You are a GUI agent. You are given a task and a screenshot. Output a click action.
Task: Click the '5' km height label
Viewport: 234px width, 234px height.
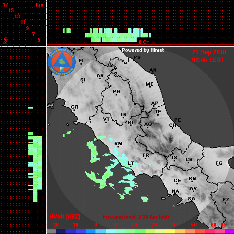[x=39, y=40]
